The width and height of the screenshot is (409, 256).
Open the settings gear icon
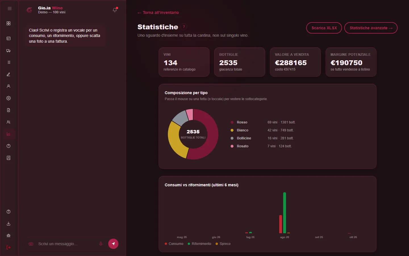(x=9, y=98)
